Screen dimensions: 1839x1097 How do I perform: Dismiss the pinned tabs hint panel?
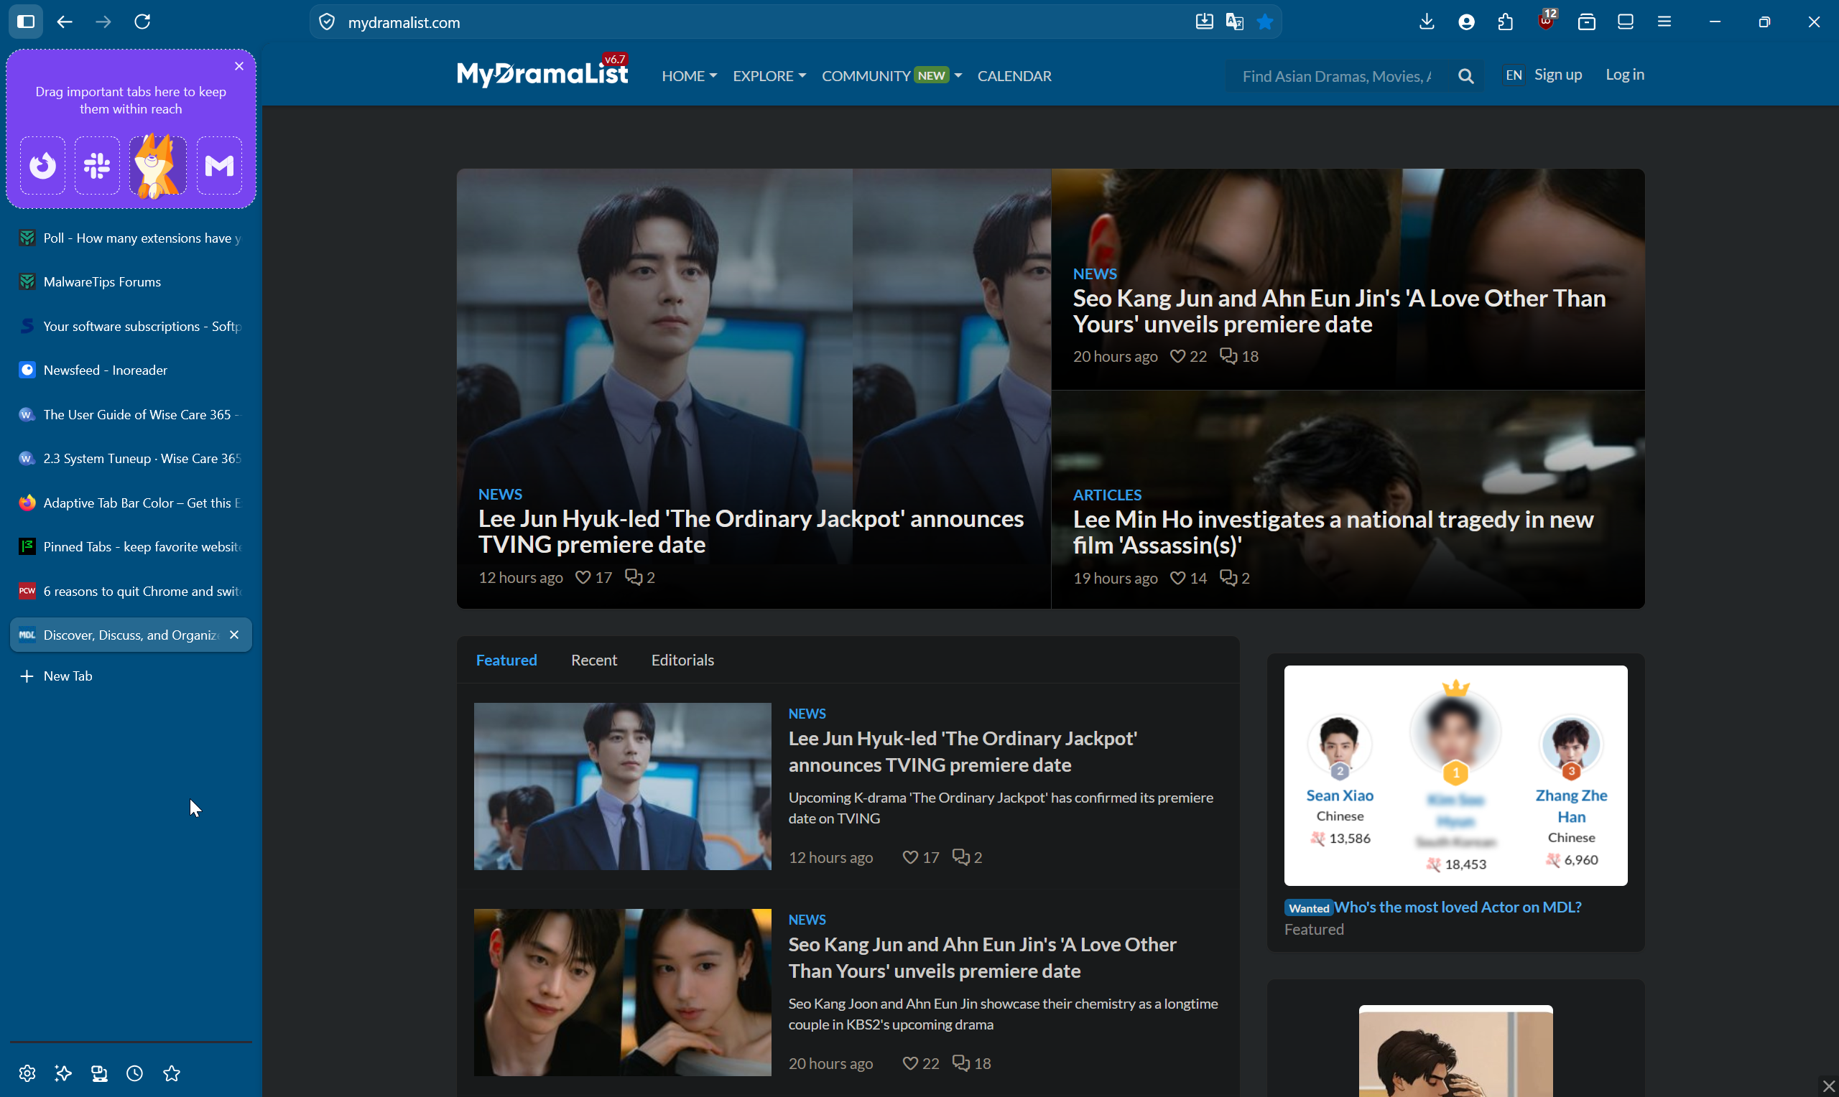point(238,67)
